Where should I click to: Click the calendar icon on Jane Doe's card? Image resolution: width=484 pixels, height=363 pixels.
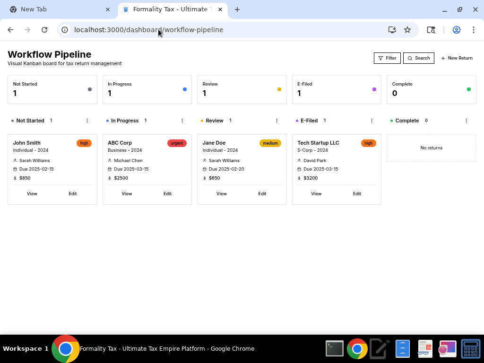click(x=204, y=169)
